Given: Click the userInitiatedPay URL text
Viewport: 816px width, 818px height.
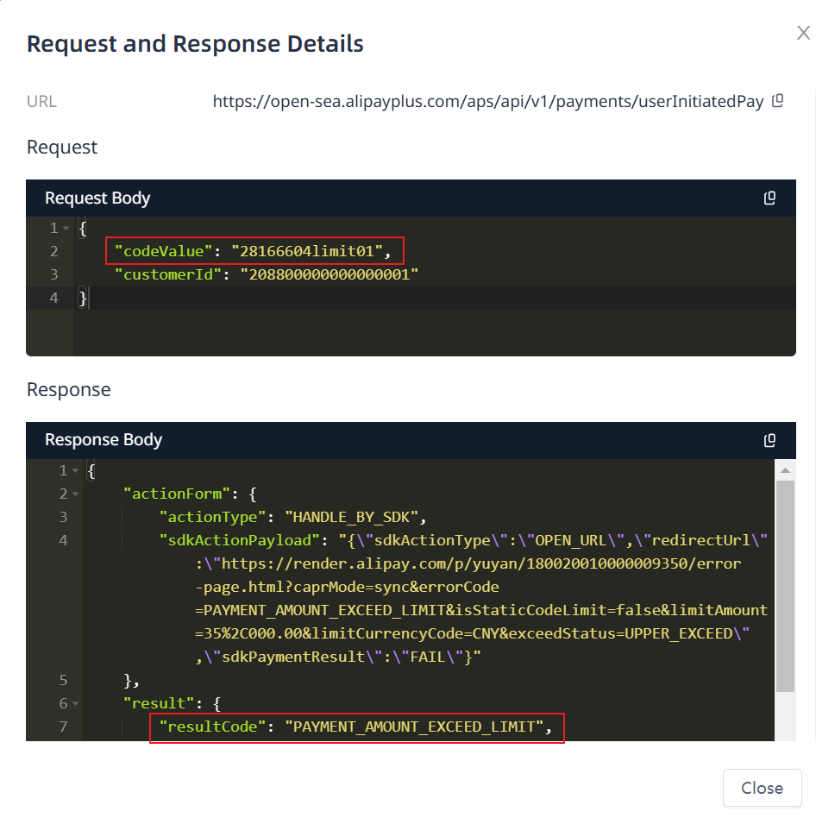Looking at the screenshot, I should [487, 102].
